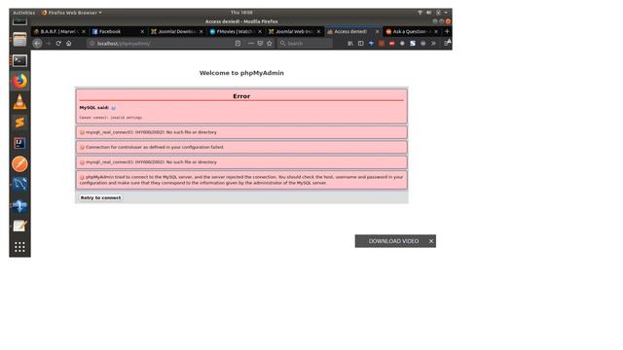Close the Facebook tab
623x350 pixels.
tap(142, 32)
